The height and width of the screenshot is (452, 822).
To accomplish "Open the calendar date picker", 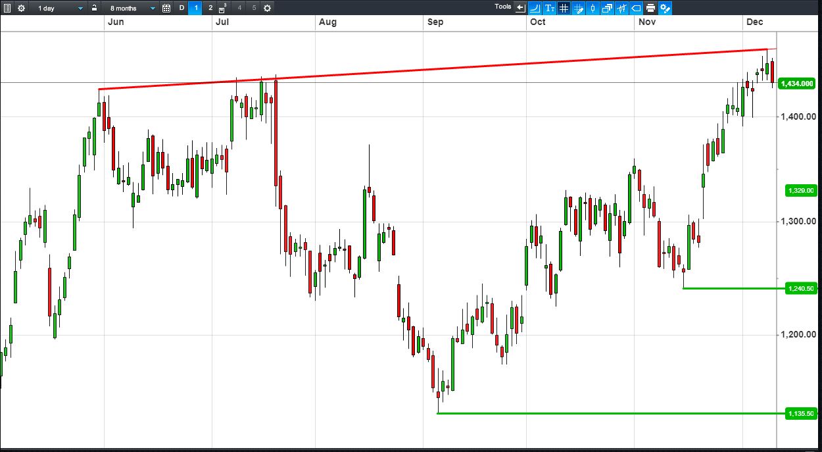I will [x=166, y=8].
